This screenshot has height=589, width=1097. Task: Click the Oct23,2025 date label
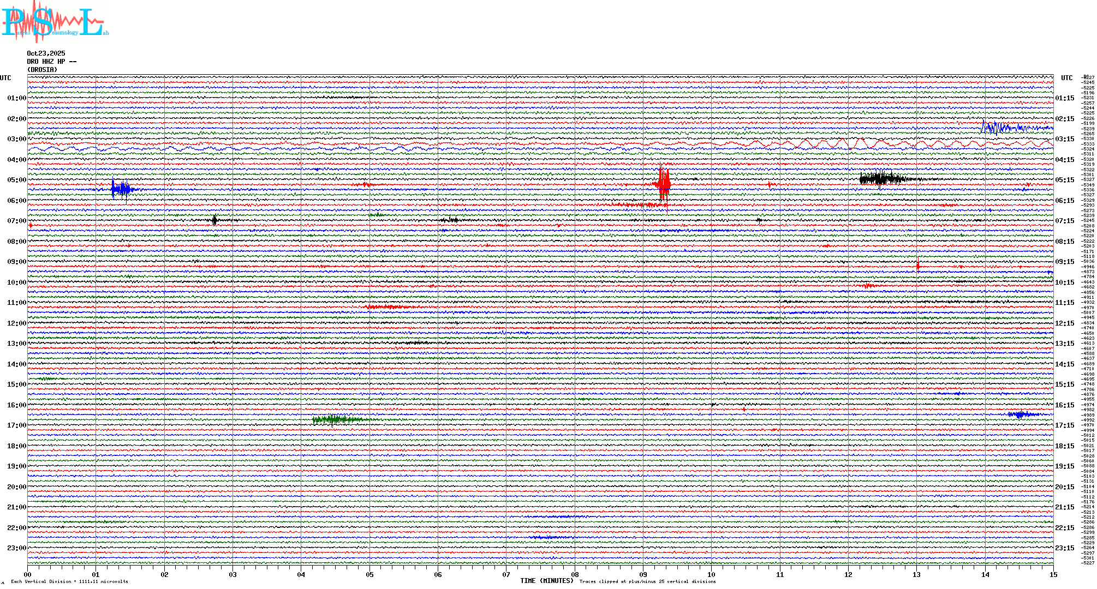click(46, 53)
